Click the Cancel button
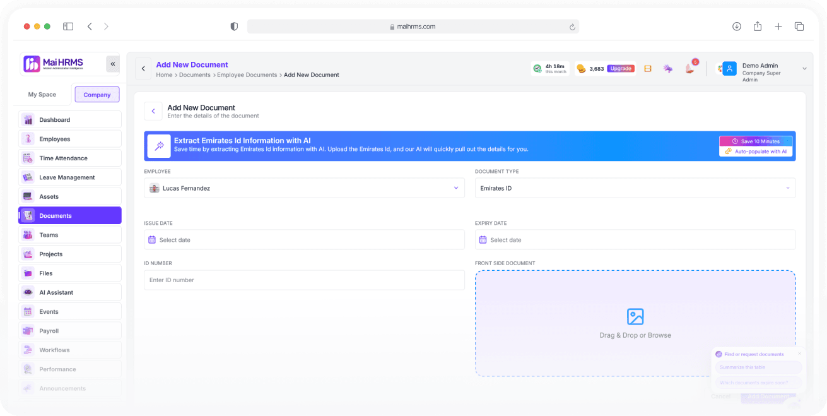The width and height of the screenshot is (827, 416). pyautogui.click(x=721, y=396)
